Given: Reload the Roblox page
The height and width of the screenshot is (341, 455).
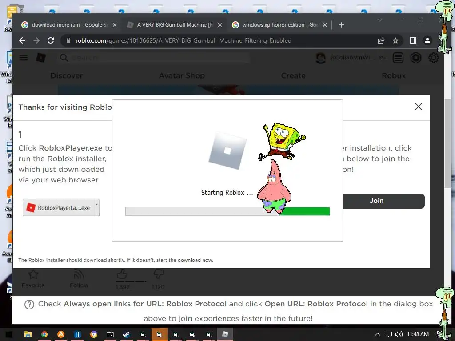Looking at the screenshot, I should point(51,40).
